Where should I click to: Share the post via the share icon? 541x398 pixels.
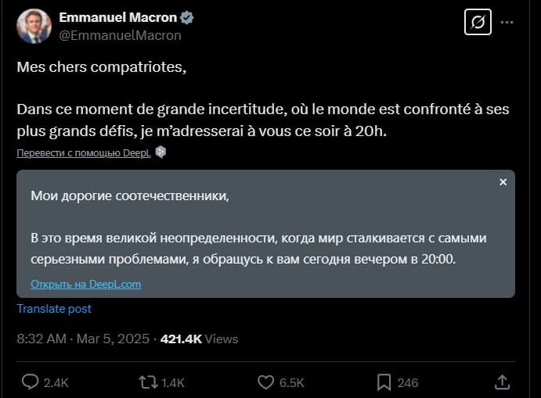click(503, 382)
